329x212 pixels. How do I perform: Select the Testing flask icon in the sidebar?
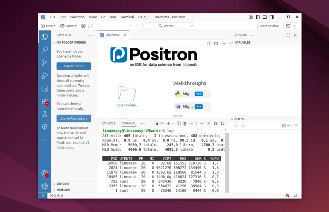point(45,114)
